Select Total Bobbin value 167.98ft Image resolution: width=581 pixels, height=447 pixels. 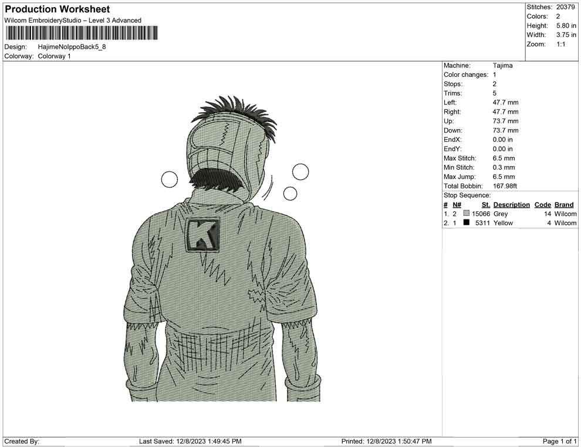tap(505, 186)
